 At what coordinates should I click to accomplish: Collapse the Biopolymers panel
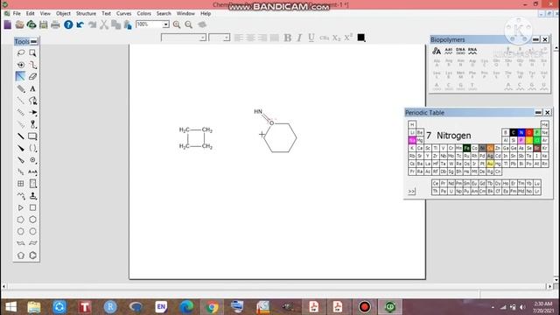coord(535,39)
